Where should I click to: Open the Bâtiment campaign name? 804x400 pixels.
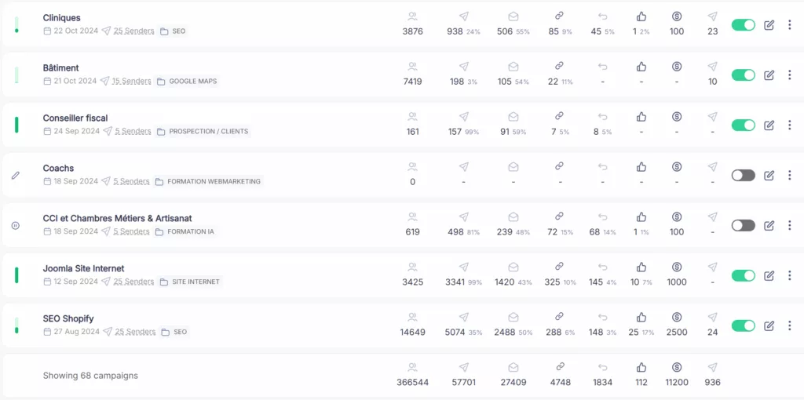click(61, 67)
